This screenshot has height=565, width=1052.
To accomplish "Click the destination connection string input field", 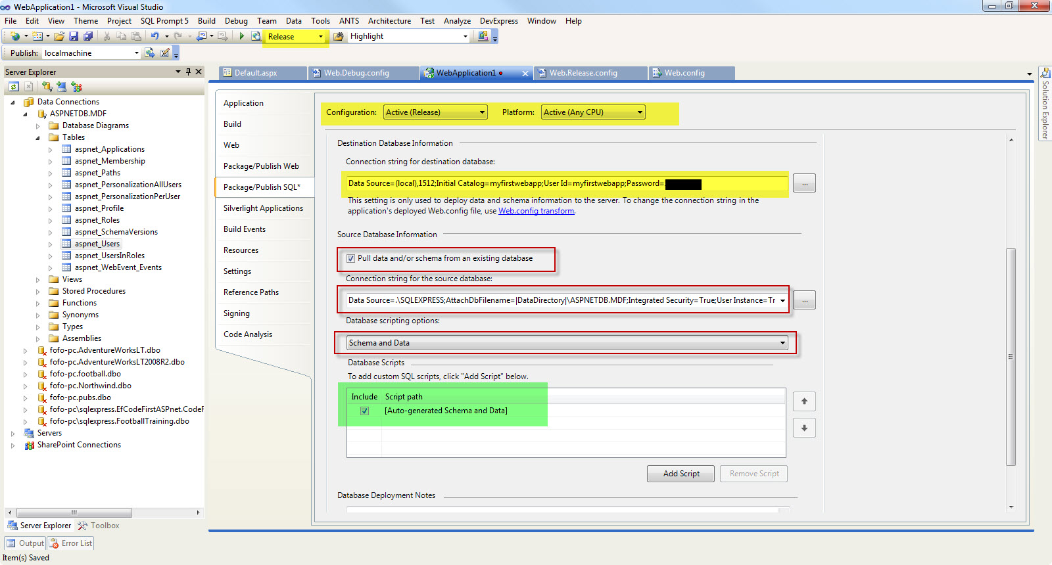I will pyautogui.click(x=566, y=183).
